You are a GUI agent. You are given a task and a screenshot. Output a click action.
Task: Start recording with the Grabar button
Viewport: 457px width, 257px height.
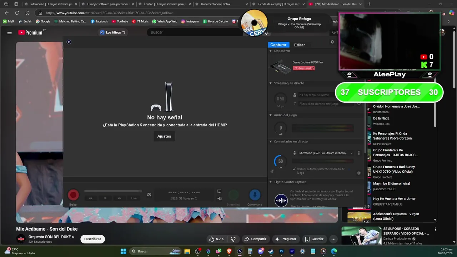coord(73,195)
